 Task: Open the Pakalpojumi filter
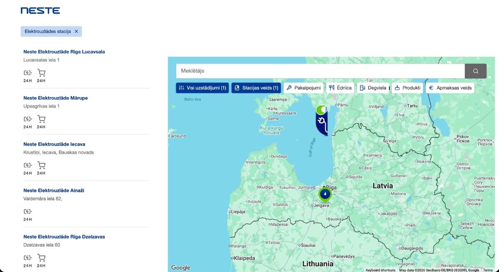point(304,88)
